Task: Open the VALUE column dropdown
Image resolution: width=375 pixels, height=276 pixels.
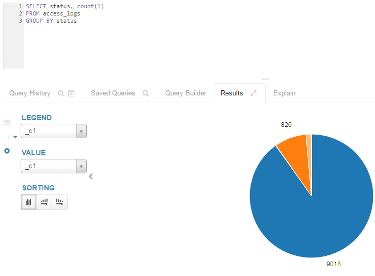Action: [x=54, y=166]
